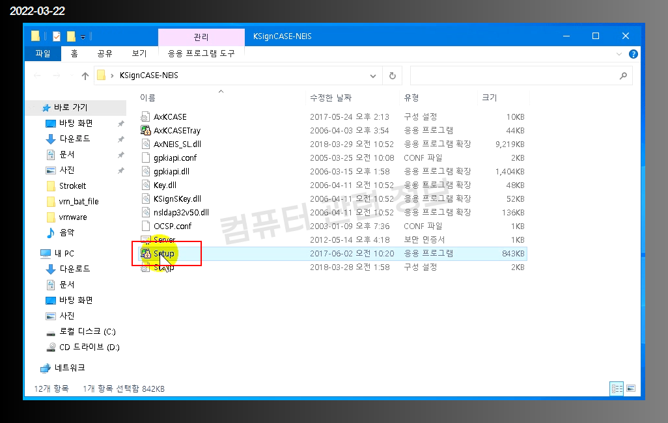Image resolution: width=668 pixels, height=423 pixels.
Task: Open the vmware folder in sidebar
Action: click(x=73, y=217)
